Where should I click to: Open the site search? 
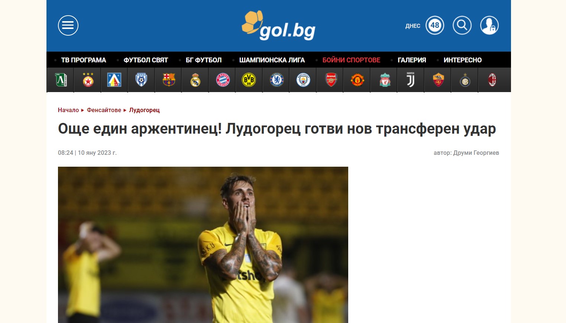pos(462,25)
